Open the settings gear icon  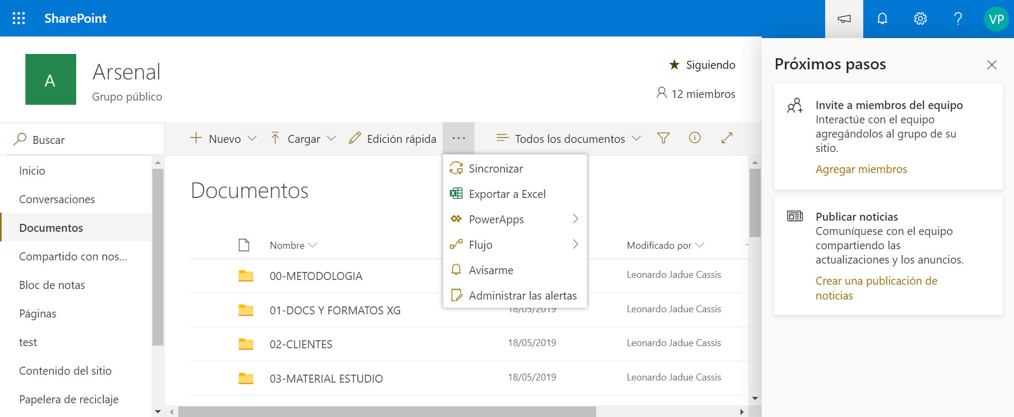tap(920, 19)
